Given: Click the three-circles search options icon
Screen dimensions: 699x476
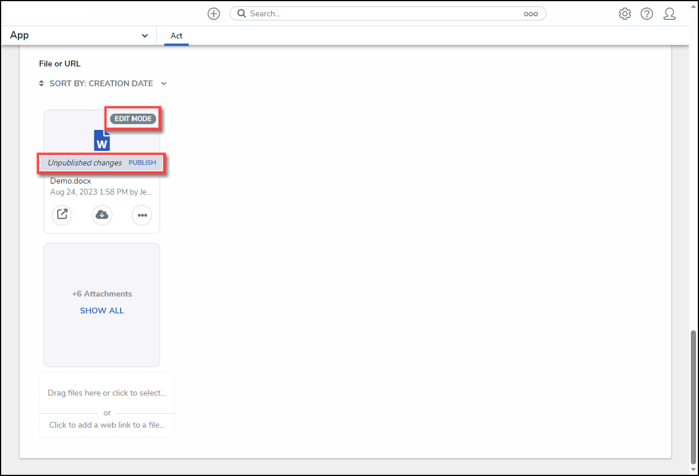Looking at the screenshot, I should 531,14.
